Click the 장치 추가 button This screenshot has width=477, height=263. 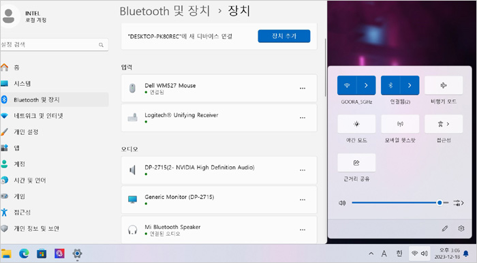284,36
